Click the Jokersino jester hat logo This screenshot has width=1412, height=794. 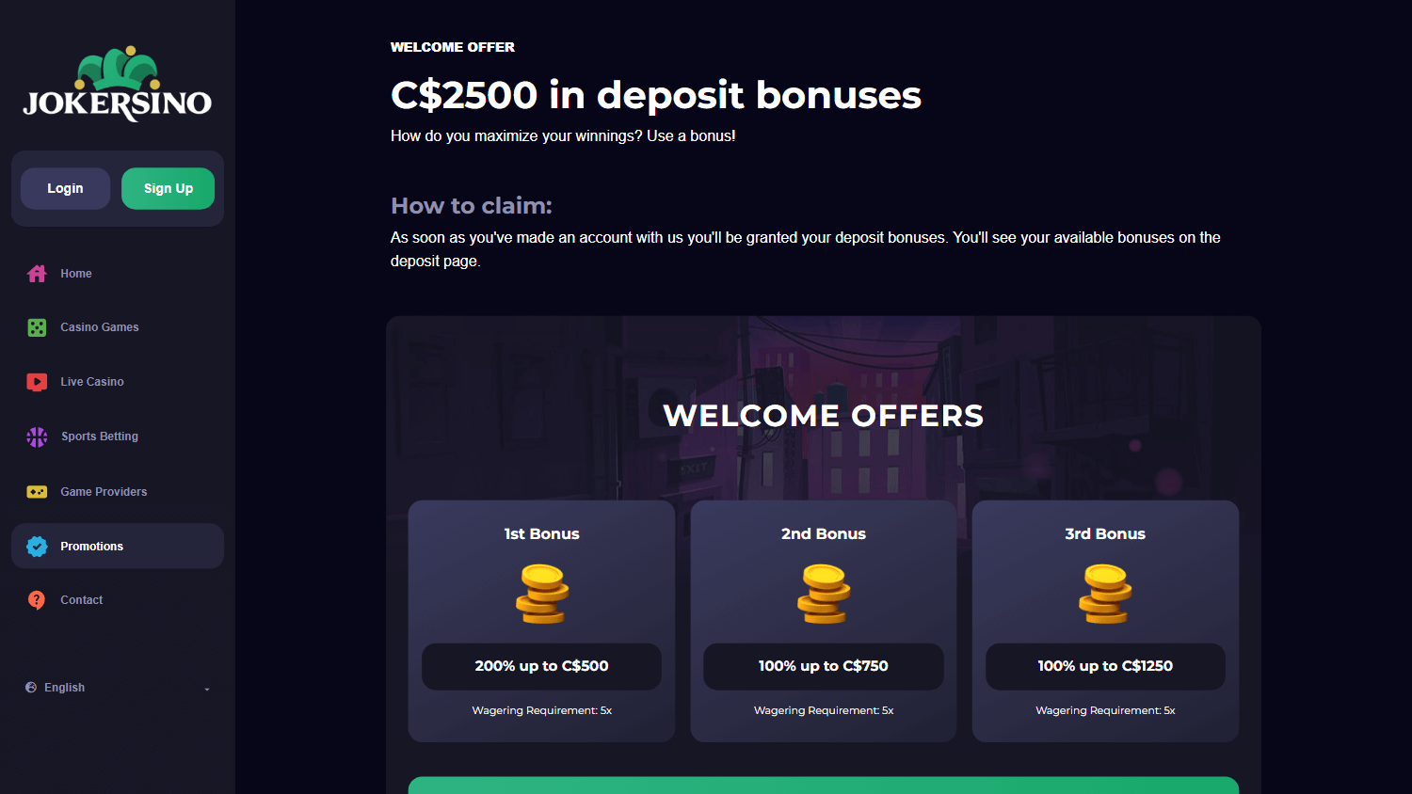[x=118, y=84]
